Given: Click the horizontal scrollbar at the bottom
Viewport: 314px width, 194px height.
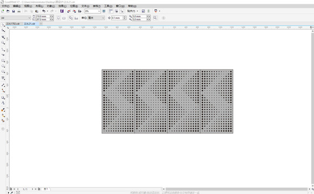Looking at the screenshot, I should (x=236, y=189).
